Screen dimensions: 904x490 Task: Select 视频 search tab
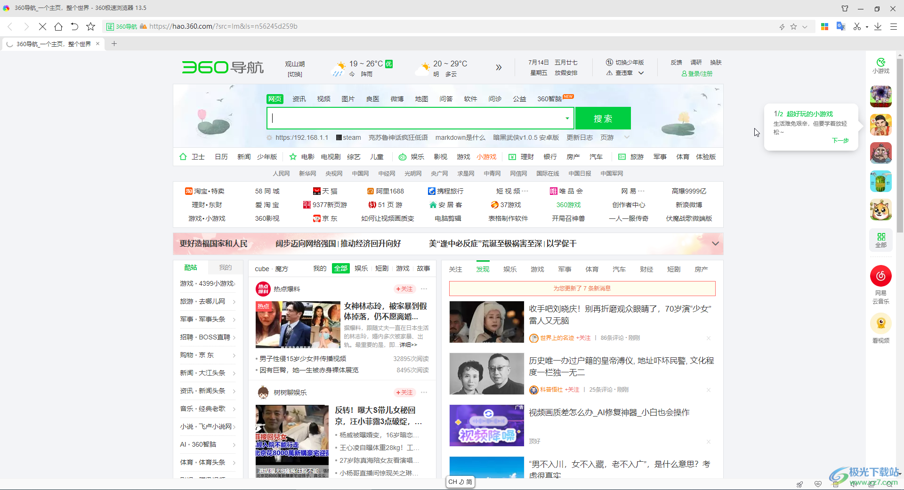coord(323,99)
